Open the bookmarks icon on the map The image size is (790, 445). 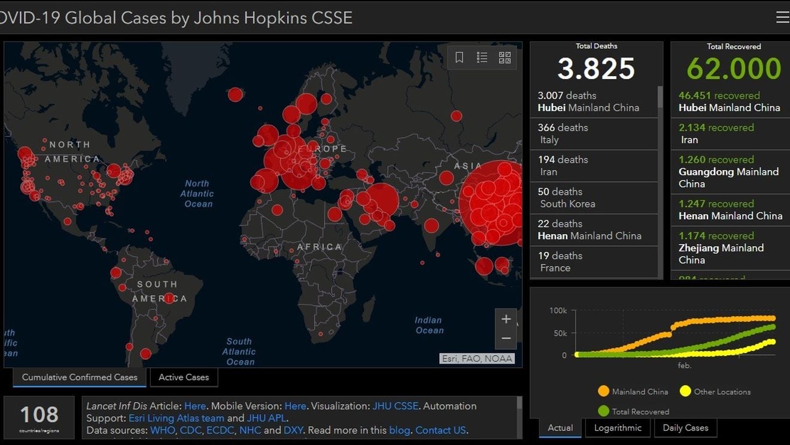tap(460, 57)
